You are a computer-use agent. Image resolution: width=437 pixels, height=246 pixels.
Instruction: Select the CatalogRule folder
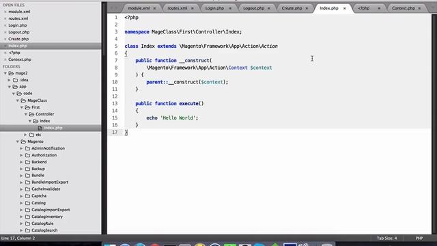(x=42, y=223)
